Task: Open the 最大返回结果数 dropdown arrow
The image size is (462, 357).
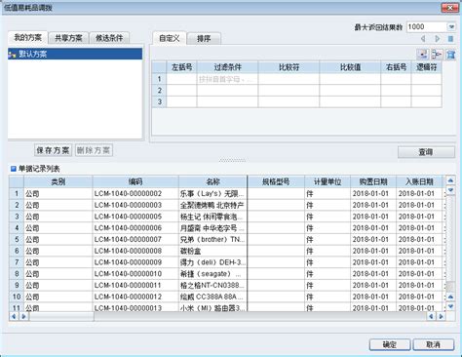Action: click(451, 27)
